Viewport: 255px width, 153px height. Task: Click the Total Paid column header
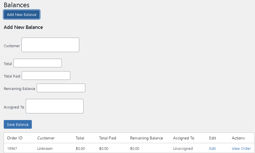click(108, 138)
